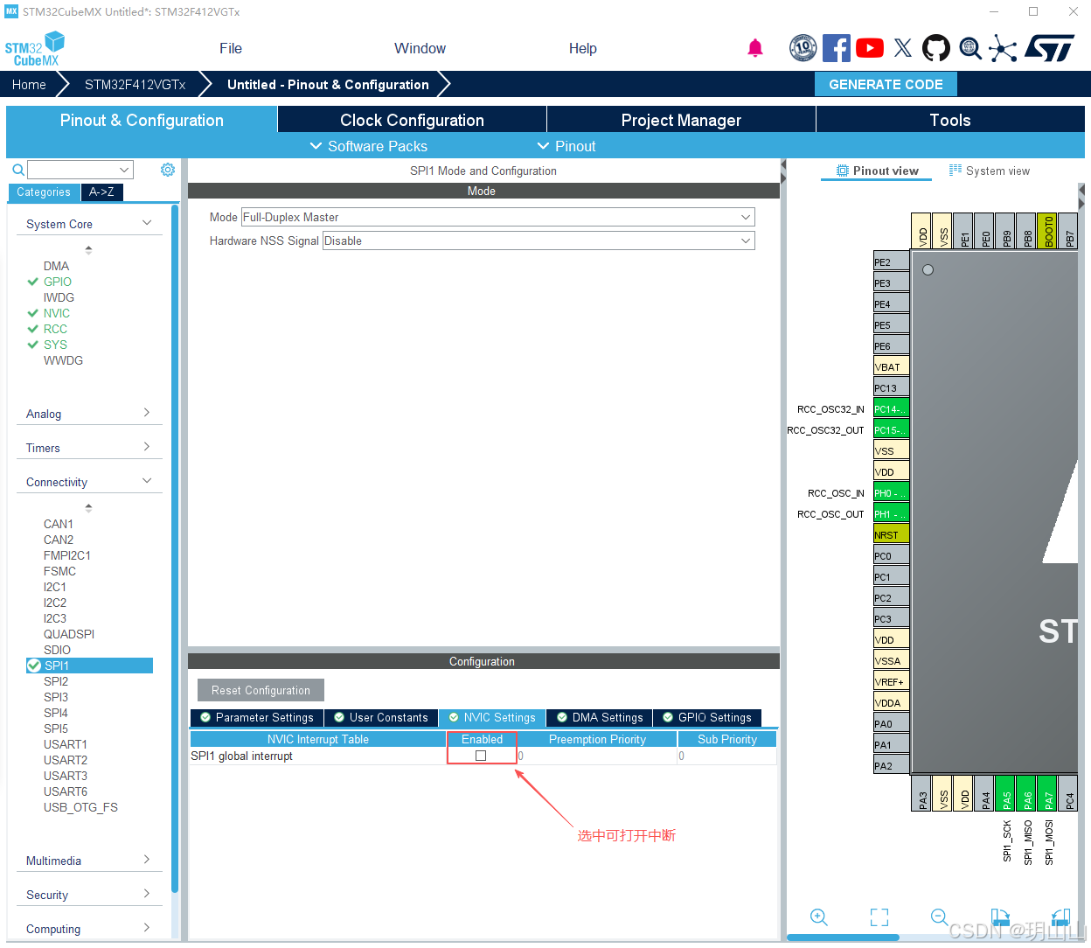Open the YouTube icon link
Screen dimensions: 1091x948
click(x=870, y=48)
